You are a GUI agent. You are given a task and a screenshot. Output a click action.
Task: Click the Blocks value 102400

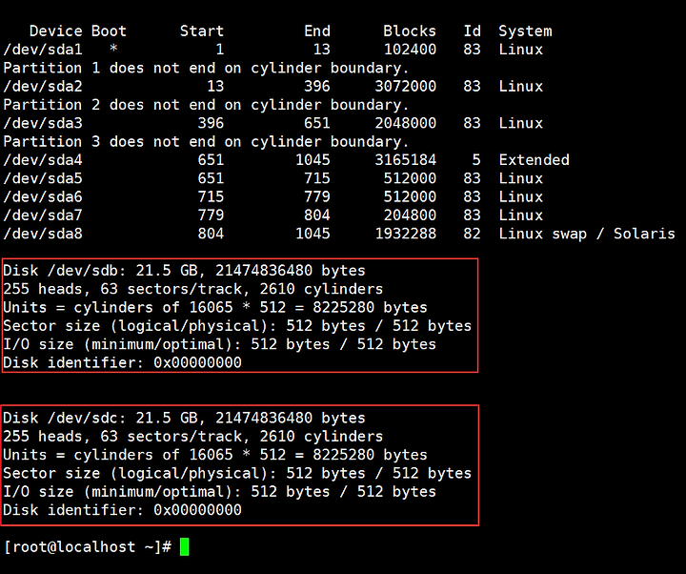click(410, 50)
